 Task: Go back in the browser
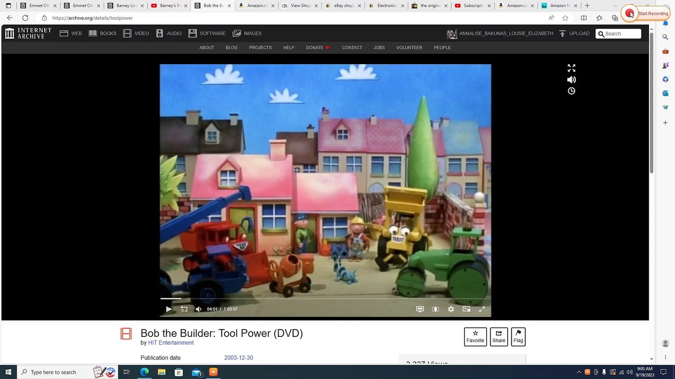tap(9, 18)
